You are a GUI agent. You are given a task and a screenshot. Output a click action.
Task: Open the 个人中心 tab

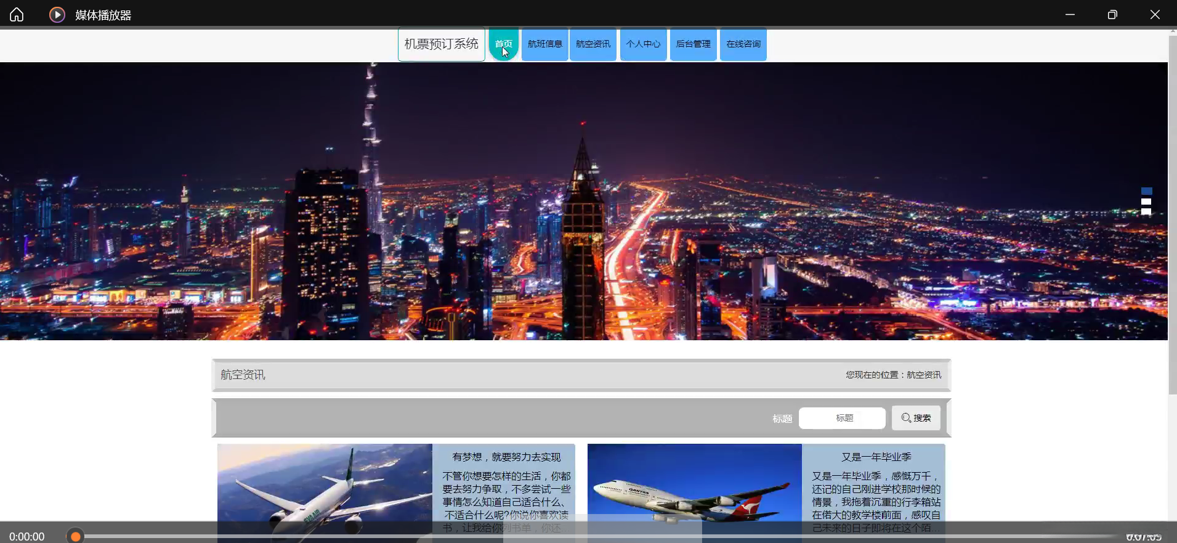point(643,44)
